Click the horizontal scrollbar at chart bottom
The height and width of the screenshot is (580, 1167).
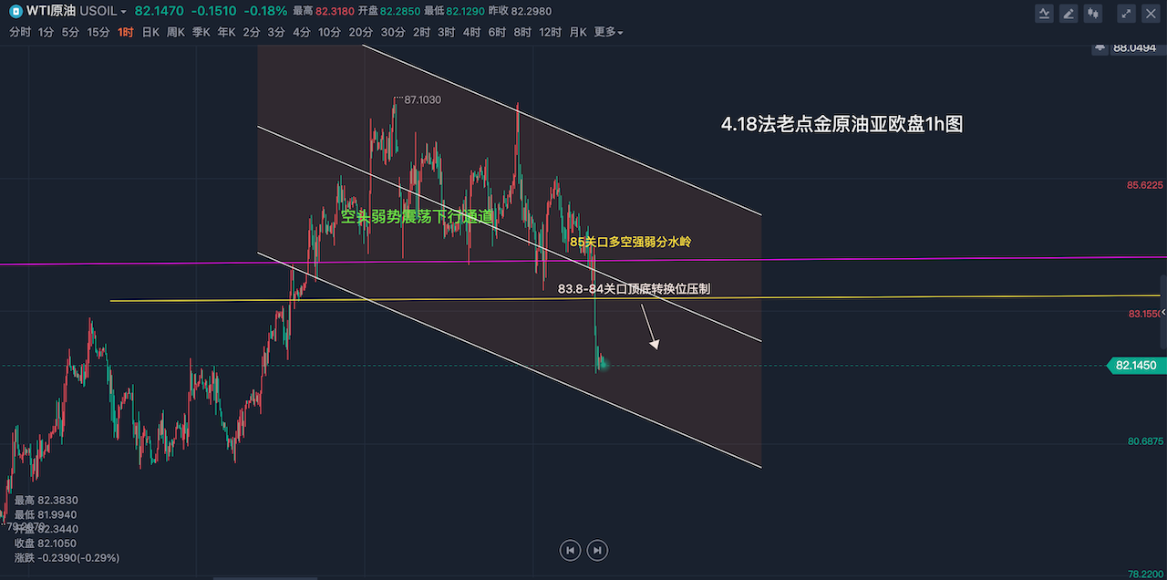click(x=264, y=577)
